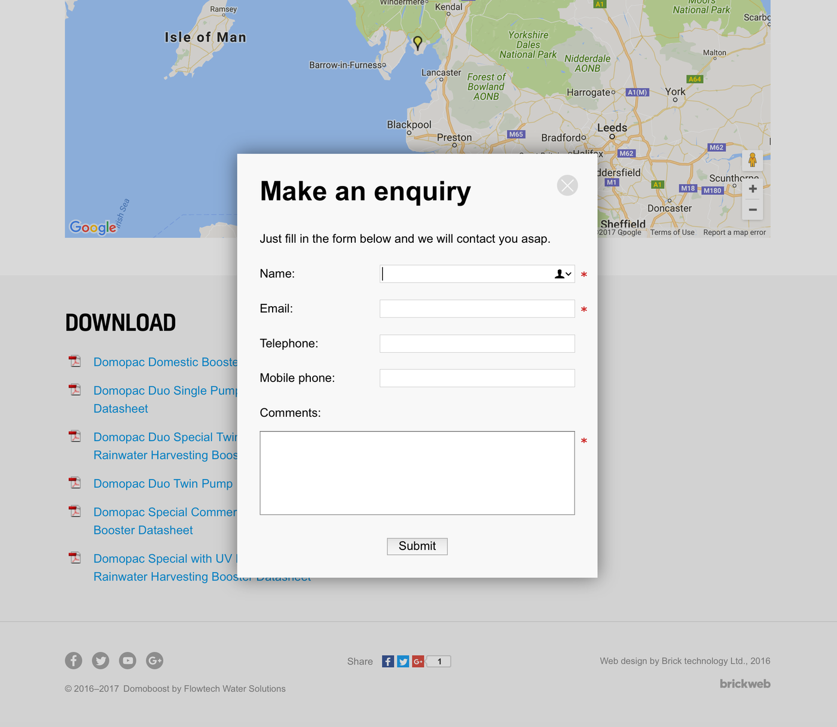Click the Facebook icon in footer
Screen dimensions: 837x727
(74, 661)
